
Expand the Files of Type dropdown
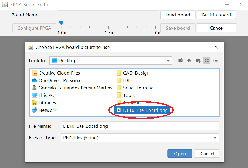coord(215,138)
